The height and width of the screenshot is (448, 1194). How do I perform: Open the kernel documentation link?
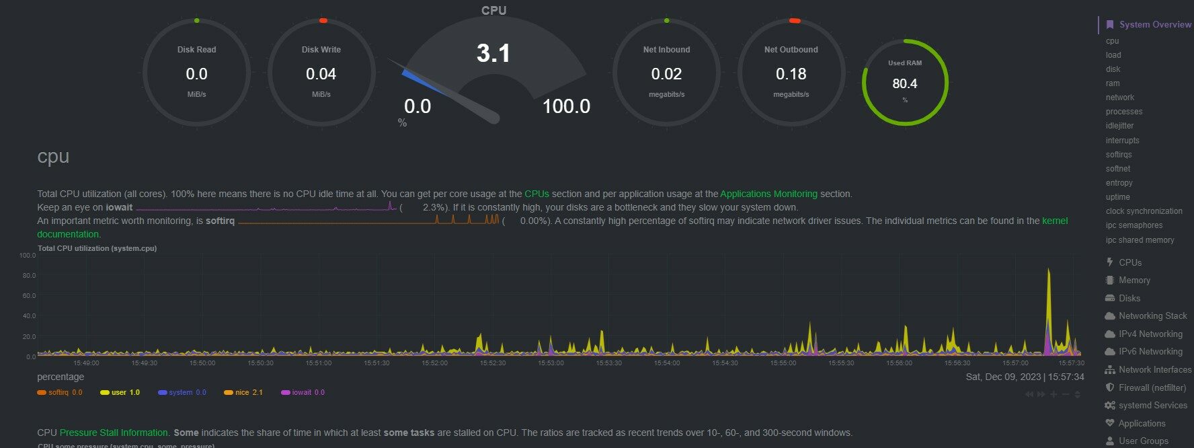1055,221
